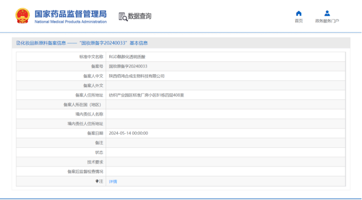This screenshot has height=200, width=362.
Task: Open the 详情 details link
Action: [x=113, y=182]
